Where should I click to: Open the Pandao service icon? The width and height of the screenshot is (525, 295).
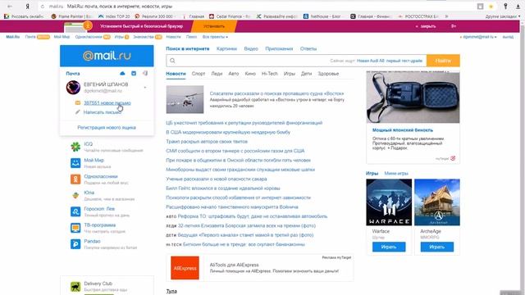point(75,244)
